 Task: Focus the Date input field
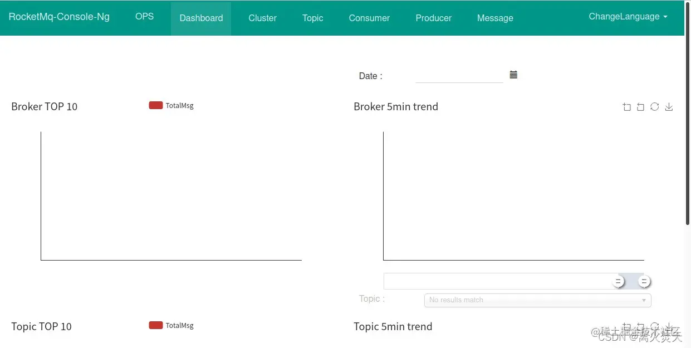[459, 76]
